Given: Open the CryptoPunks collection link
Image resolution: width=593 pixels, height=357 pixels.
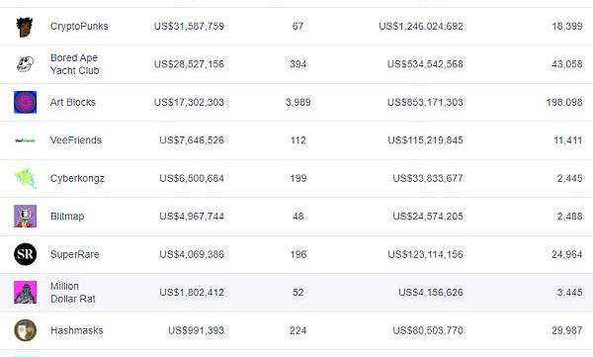Looking at the screenshot, I should (x=79, y=26).
